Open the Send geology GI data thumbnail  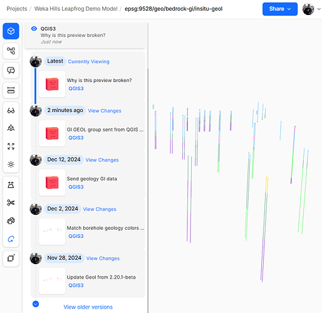click(52, 183)
